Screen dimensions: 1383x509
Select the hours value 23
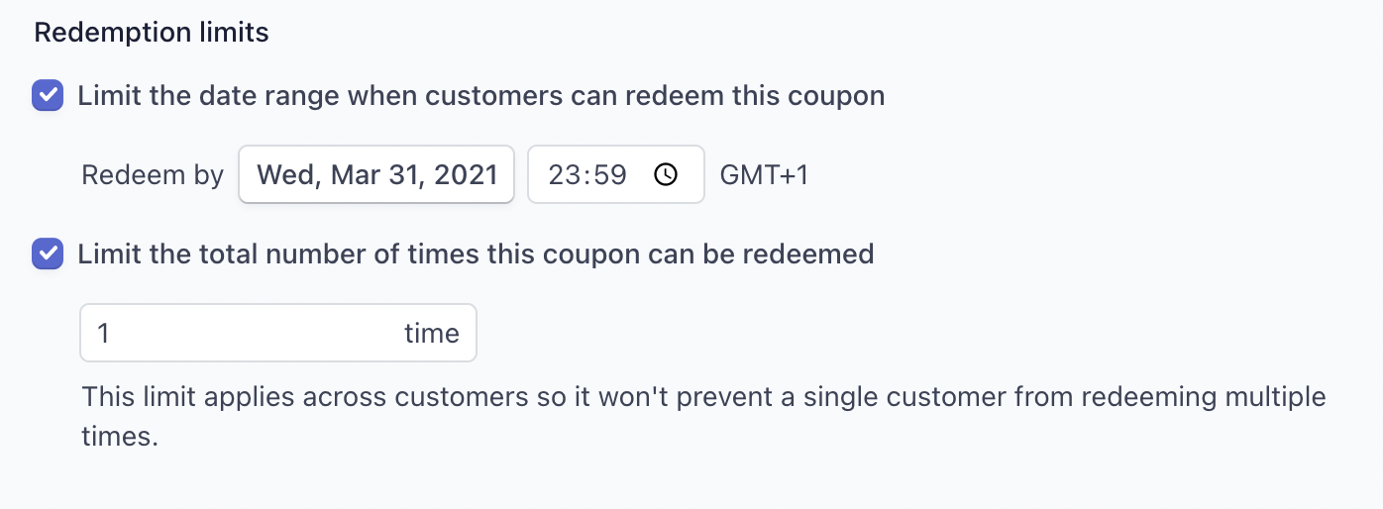[564, 175]
